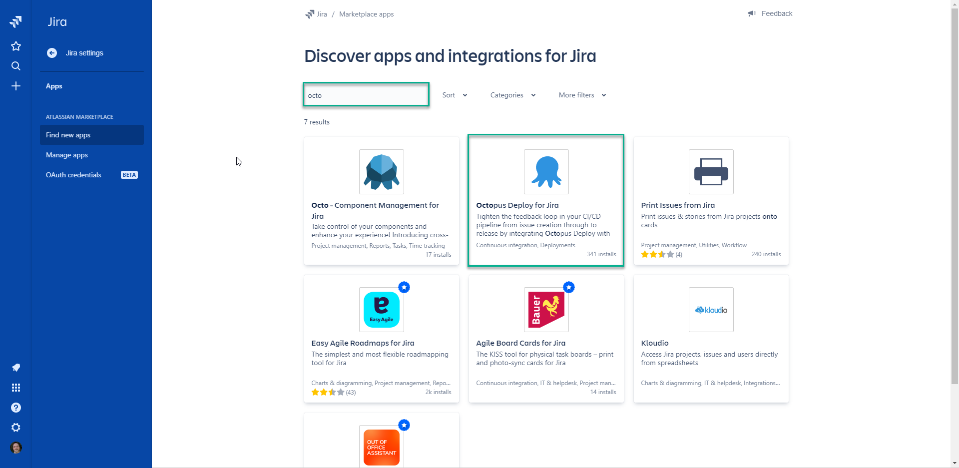Click the Jira logo at the top
This screenshot has width=959, height=468.
tap(15, 21)
